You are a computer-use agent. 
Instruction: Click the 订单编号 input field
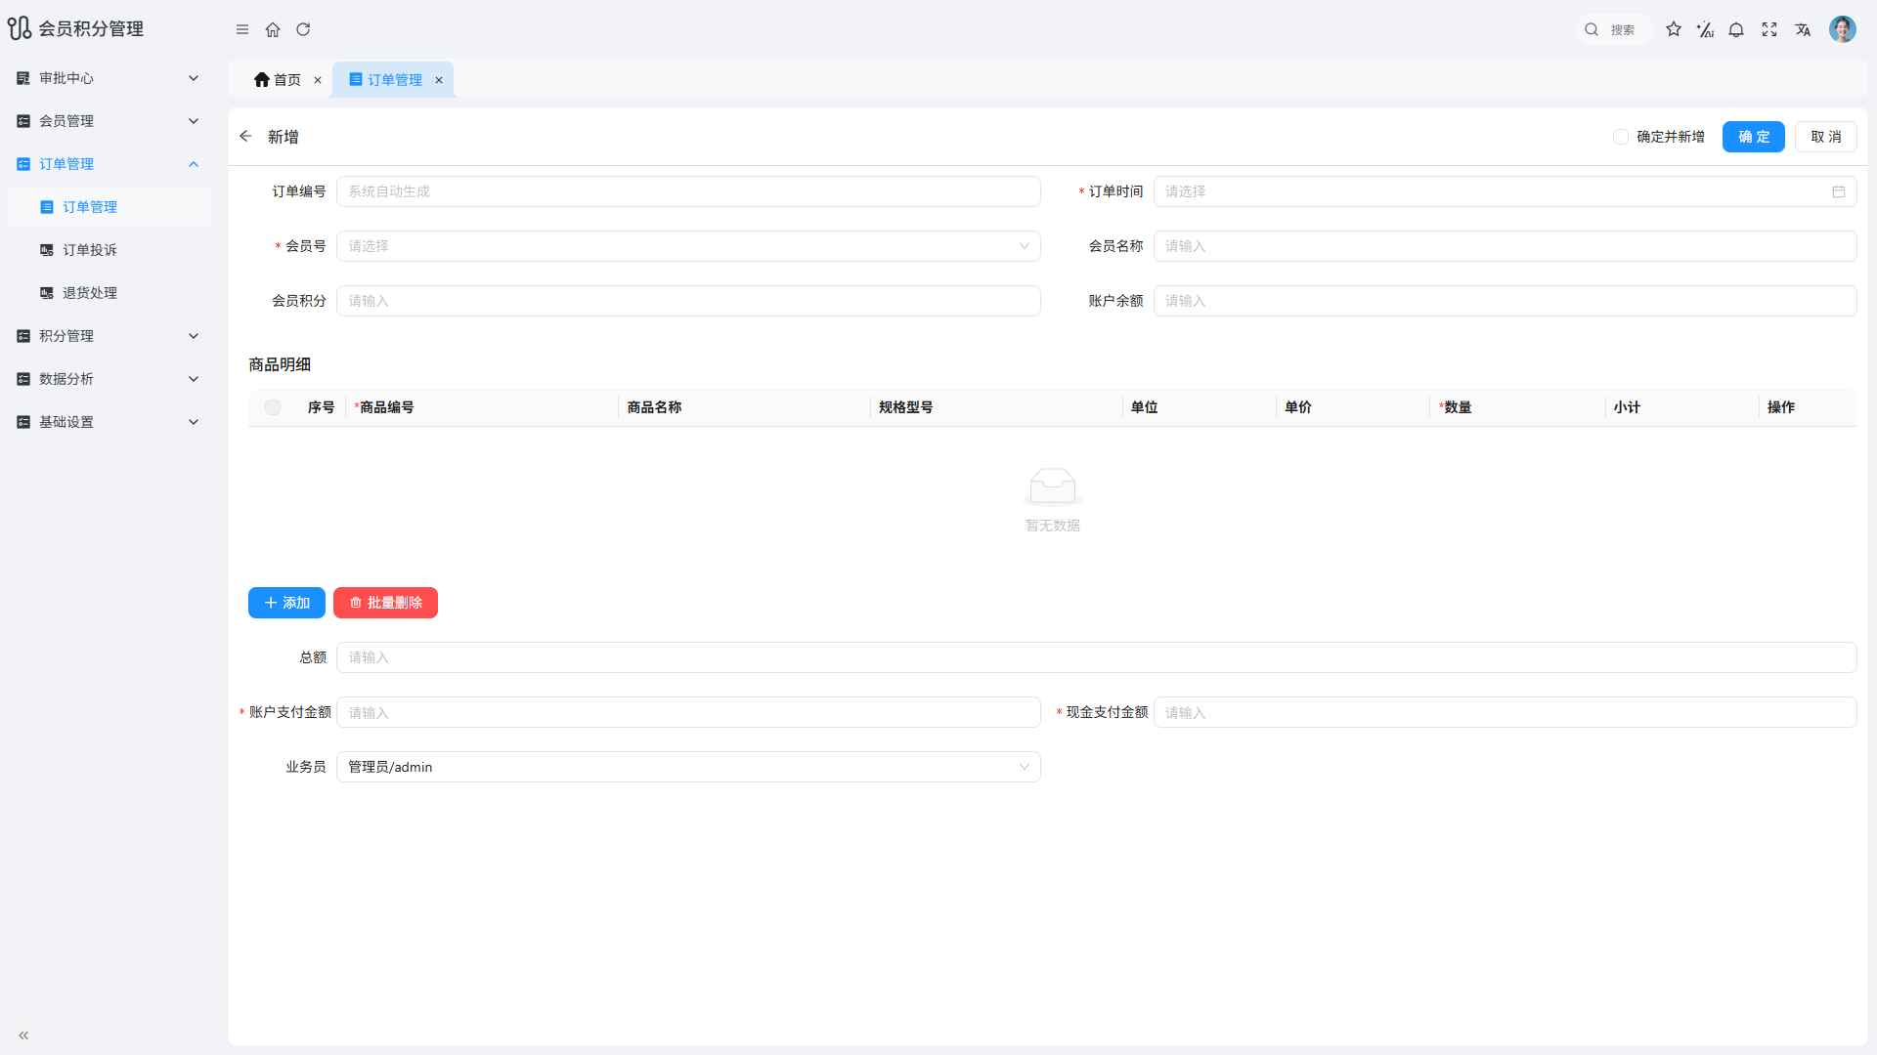[688, 191]
